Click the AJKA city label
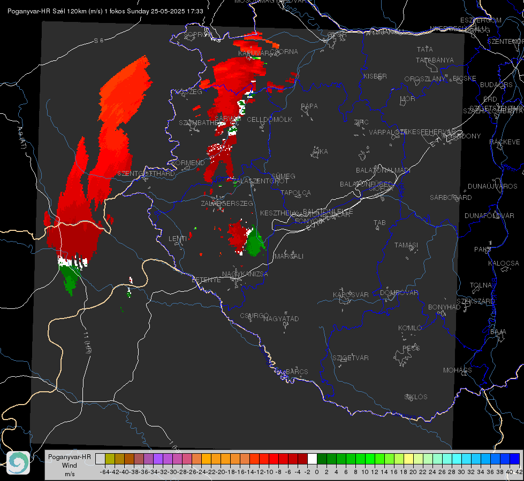Viewport: 524px width, 481px height. tap(320, 151)
